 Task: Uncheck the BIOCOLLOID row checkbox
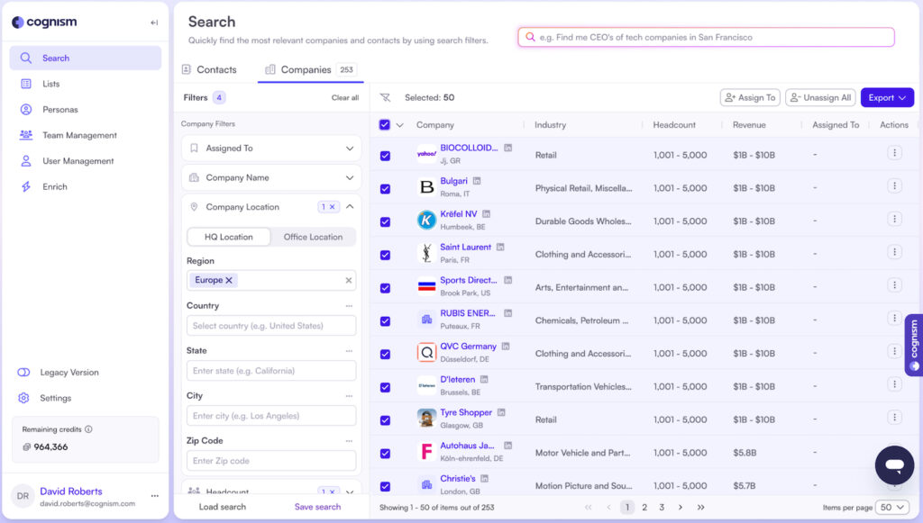[x=385, y=156]
